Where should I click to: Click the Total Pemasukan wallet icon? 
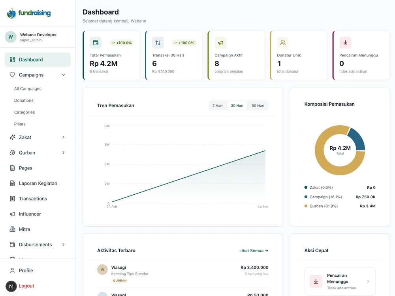tap(95, 43)
